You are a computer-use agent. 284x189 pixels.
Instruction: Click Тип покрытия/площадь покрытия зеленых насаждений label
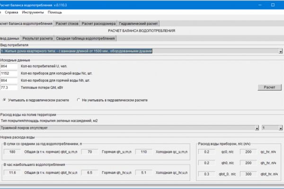click(x=49, y=120)
